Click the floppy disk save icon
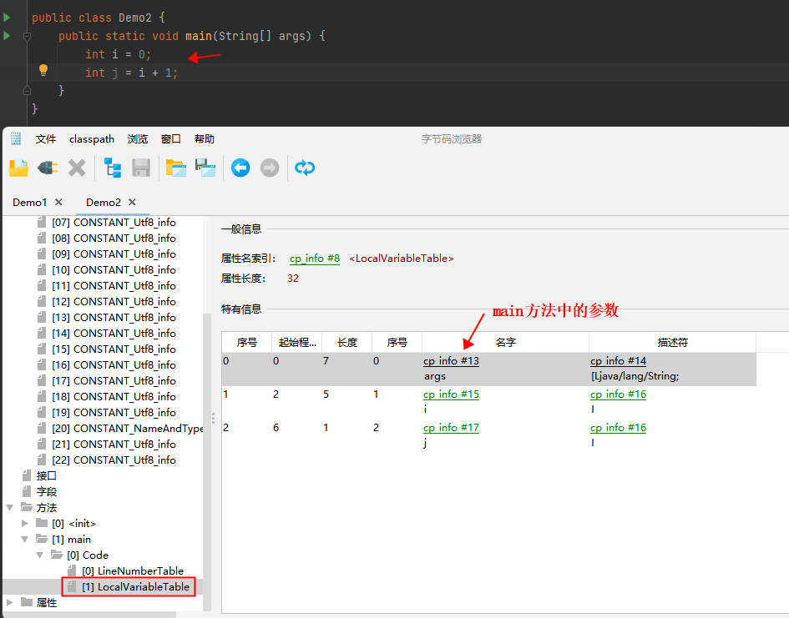This screenshot has width=789, height=618. pyautogui.click(x=141, y=168)
